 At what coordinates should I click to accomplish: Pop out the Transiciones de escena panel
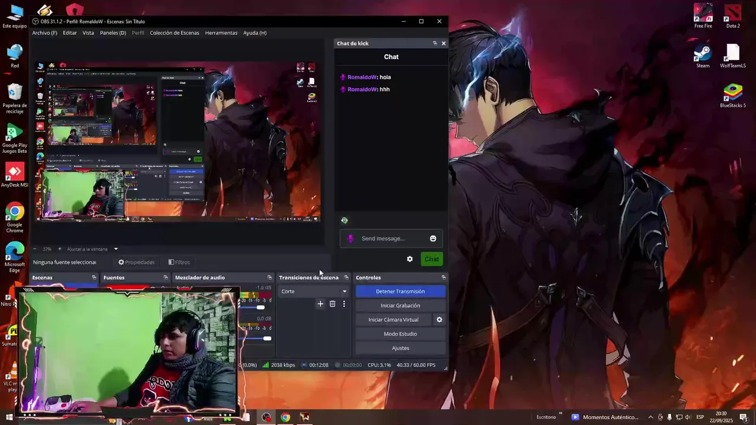346,277
